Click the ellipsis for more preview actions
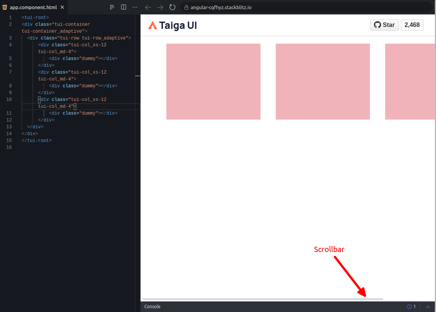Screen dimensions: 436x312 point(135,7)
